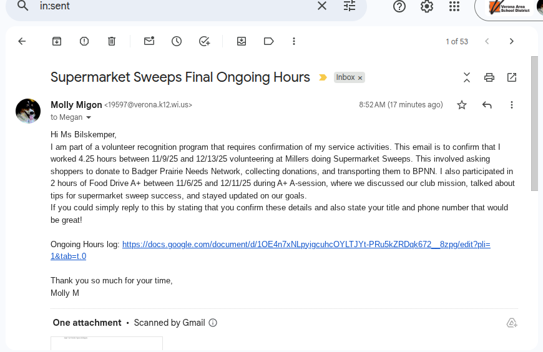The height and width of the screenshot is (352, 543).
Task: Toggle the importance marker beside the subject
Action: click(323, 78)
